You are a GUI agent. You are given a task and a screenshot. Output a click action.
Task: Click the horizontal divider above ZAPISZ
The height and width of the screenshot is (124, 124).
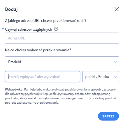click(x=62, y=109)
